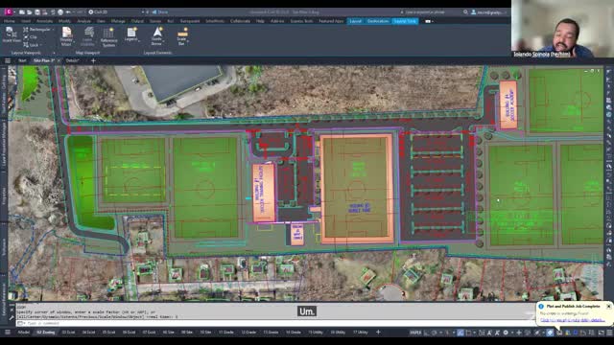Switch to the 02 Zoning layout tab
The height and width of the screenshot is (345, 614).
click(x=46, y=333)
